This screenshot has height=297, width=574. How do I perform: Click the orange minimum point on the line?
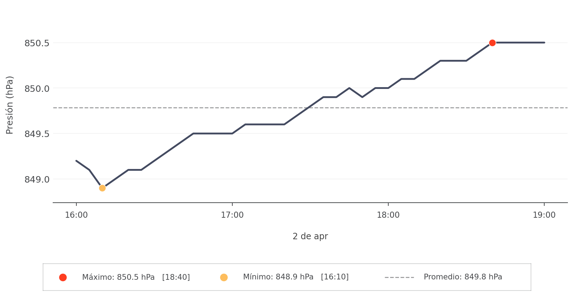click(102, 188)
